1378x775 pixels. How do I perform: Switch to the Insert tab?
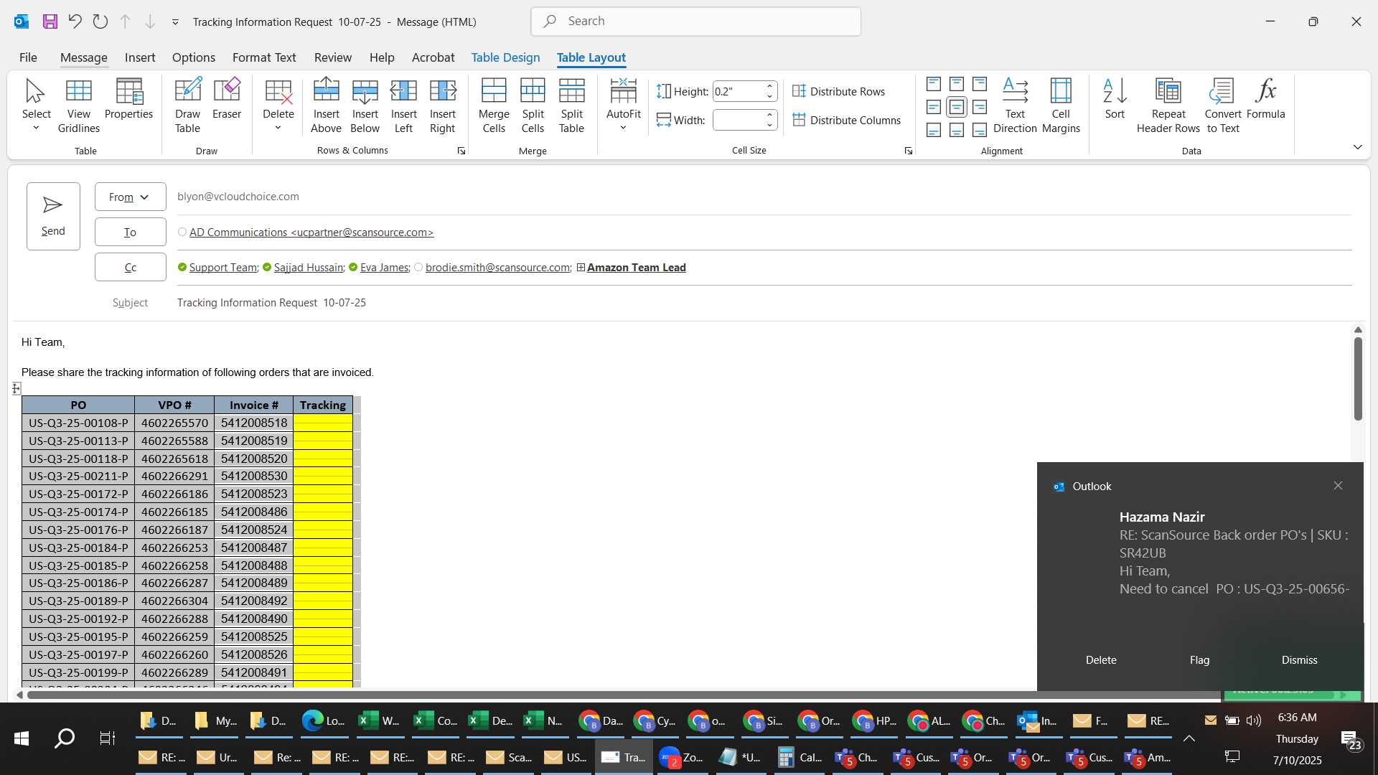140,57
